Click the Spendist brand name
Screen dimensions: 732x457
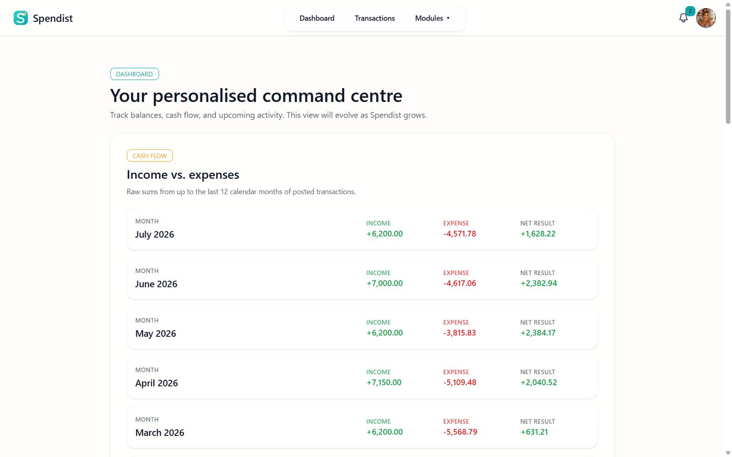(x=53, y=18)
